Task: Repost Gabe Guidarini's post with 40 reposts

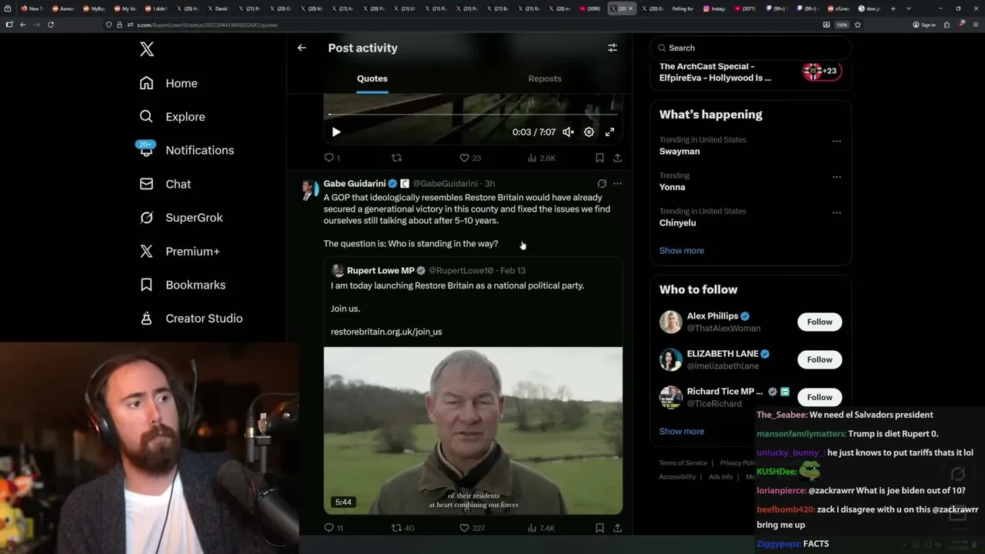Action: (x=402, y=528)
